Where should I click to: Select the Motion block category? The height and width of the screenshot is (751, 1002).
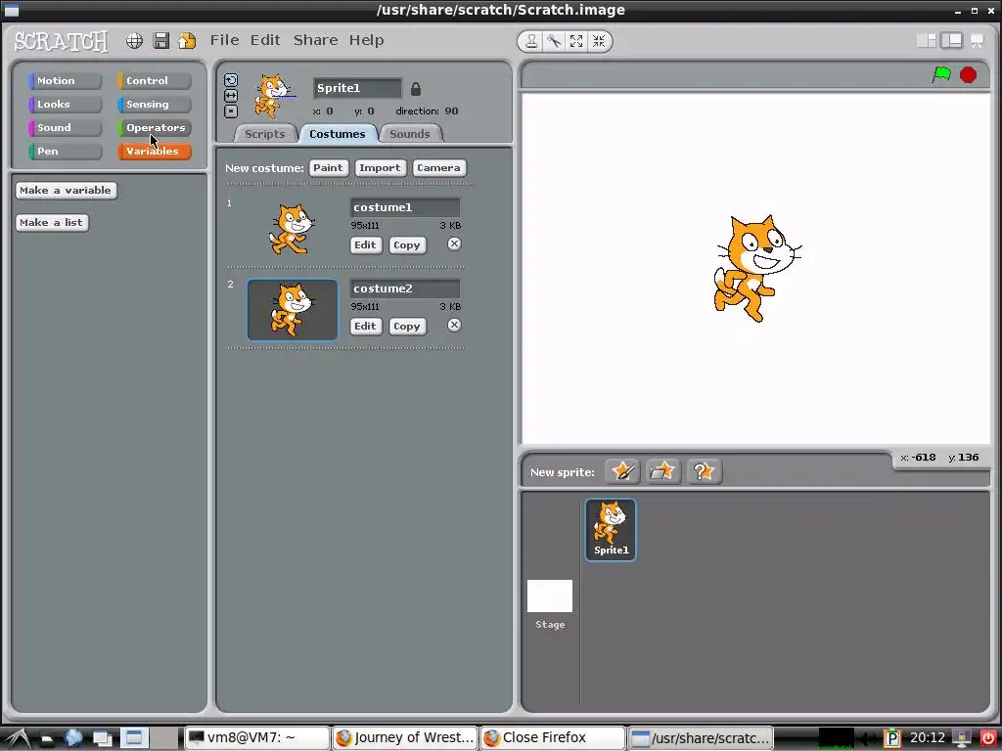tap(66, 81)
